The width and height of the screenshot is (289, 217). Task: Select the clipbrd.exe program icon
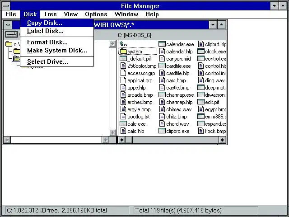[x=162, y=131]
